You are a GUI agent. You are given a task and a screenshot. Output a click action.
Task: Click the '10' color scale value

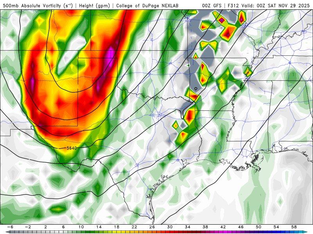[x=81, y=227]
